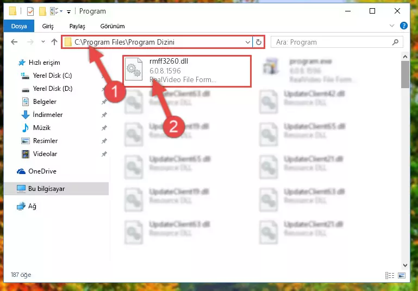
Task: Open Yerel Disk (D:) in the sidebar
Action: pyautogui.click(x=53, y=89)
